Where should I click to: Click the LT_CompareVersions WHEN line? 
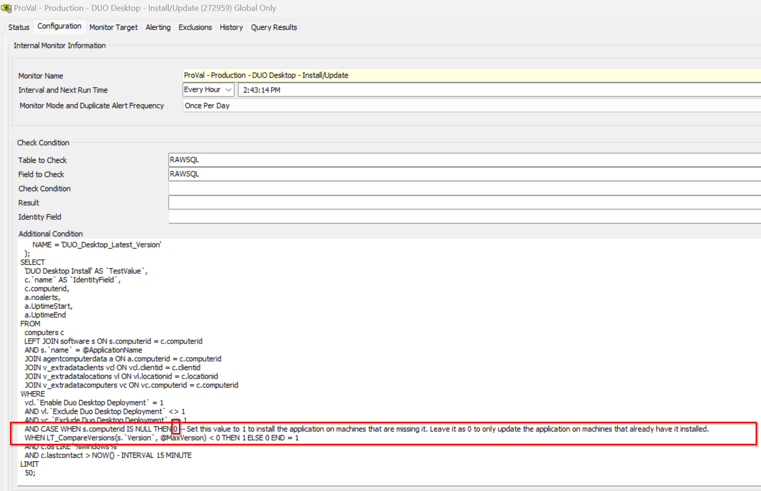(x=161, y=437)
